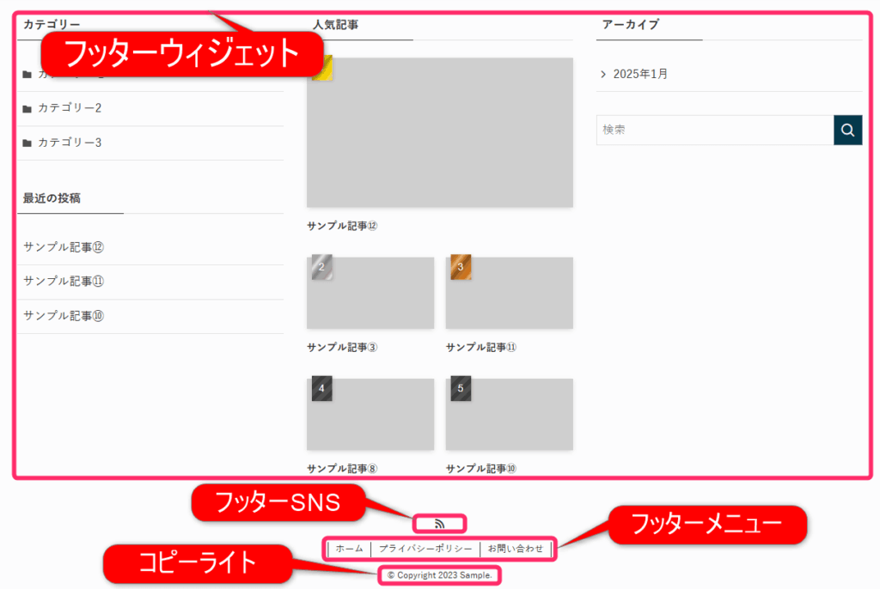Click the アーカイブ widget heading
880x589 pixels.
click(x=630, y=25)
